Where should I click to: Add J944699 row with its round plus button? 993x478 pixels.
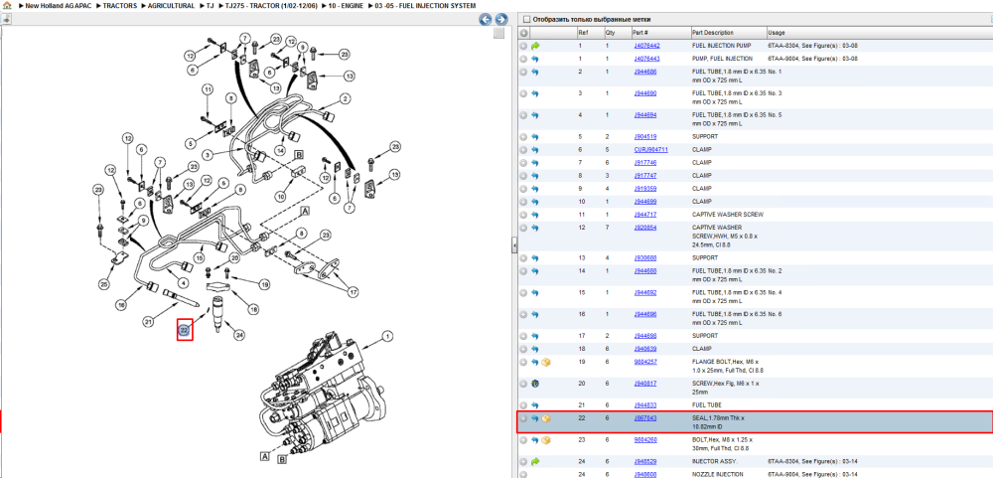click(x=523, y=202)
